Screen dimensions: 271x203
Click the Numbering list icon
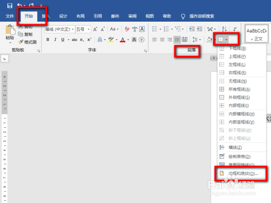pos(166,29)
